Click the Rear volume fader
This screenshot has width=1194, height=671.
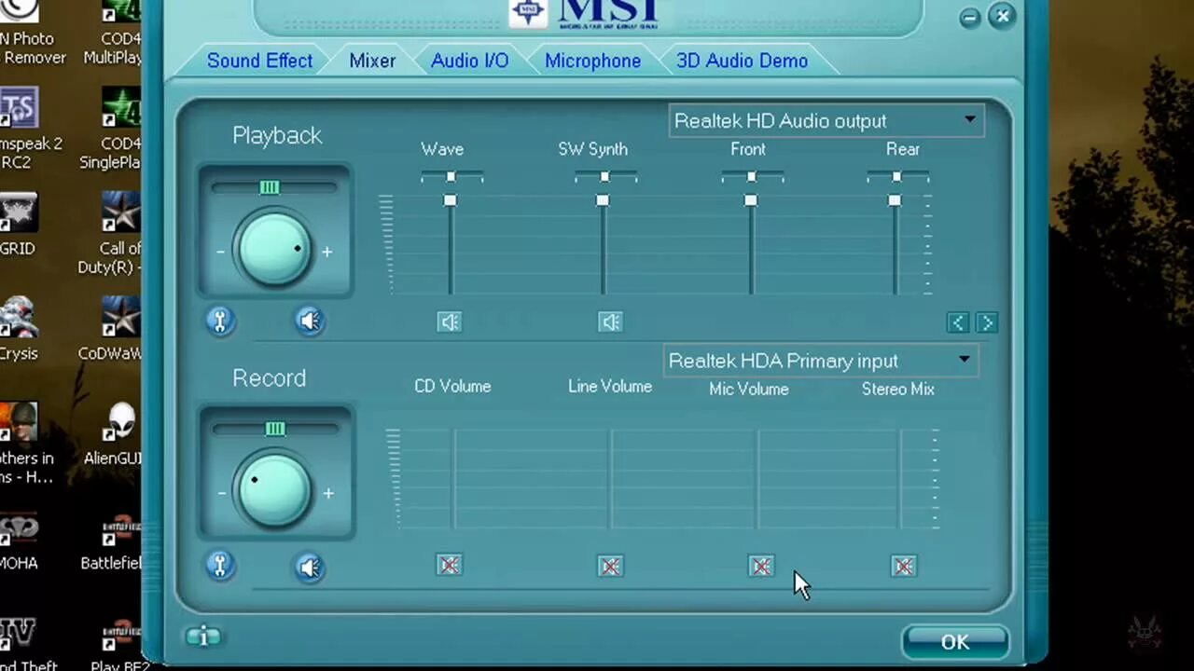(895, 200)
